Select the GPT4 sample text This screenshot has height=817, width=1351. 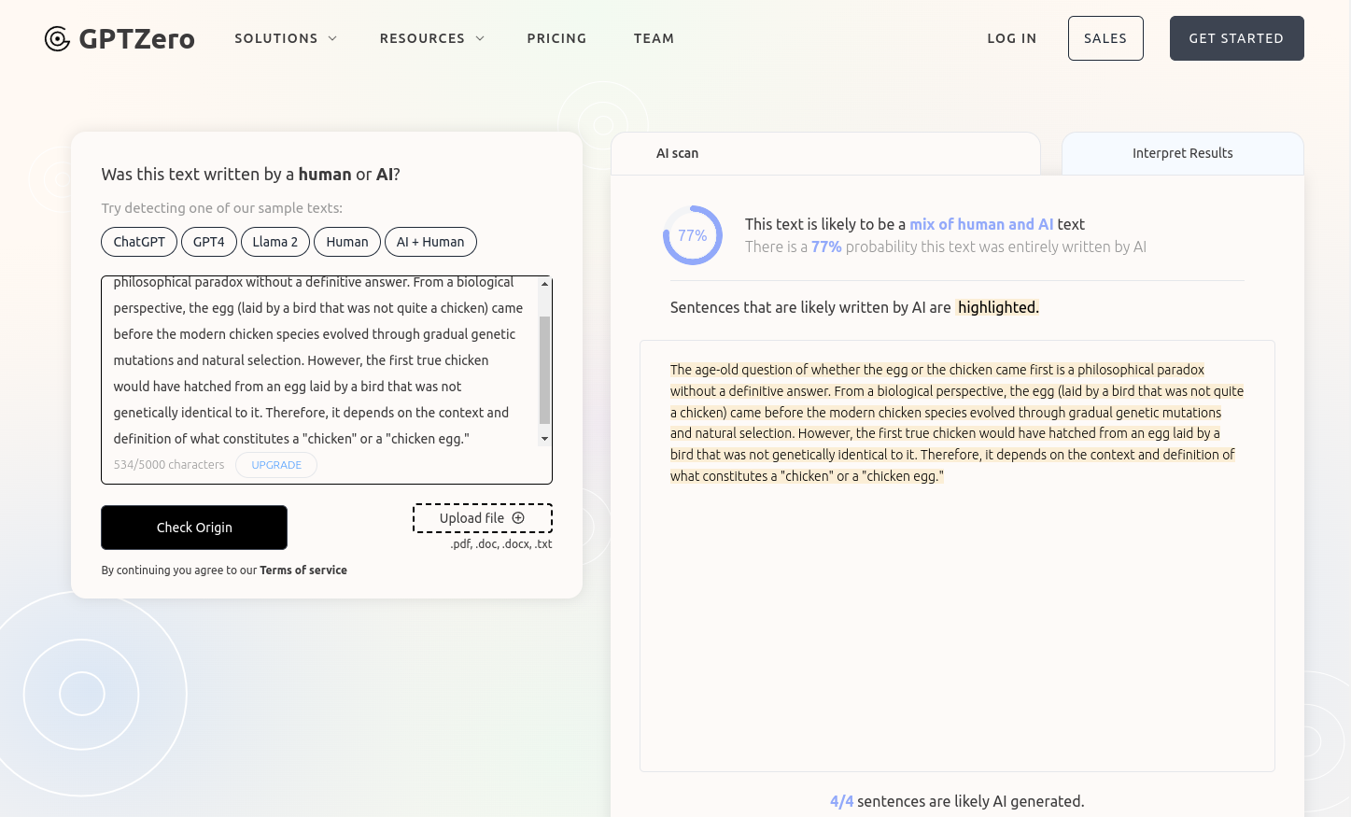pos(208,242)
